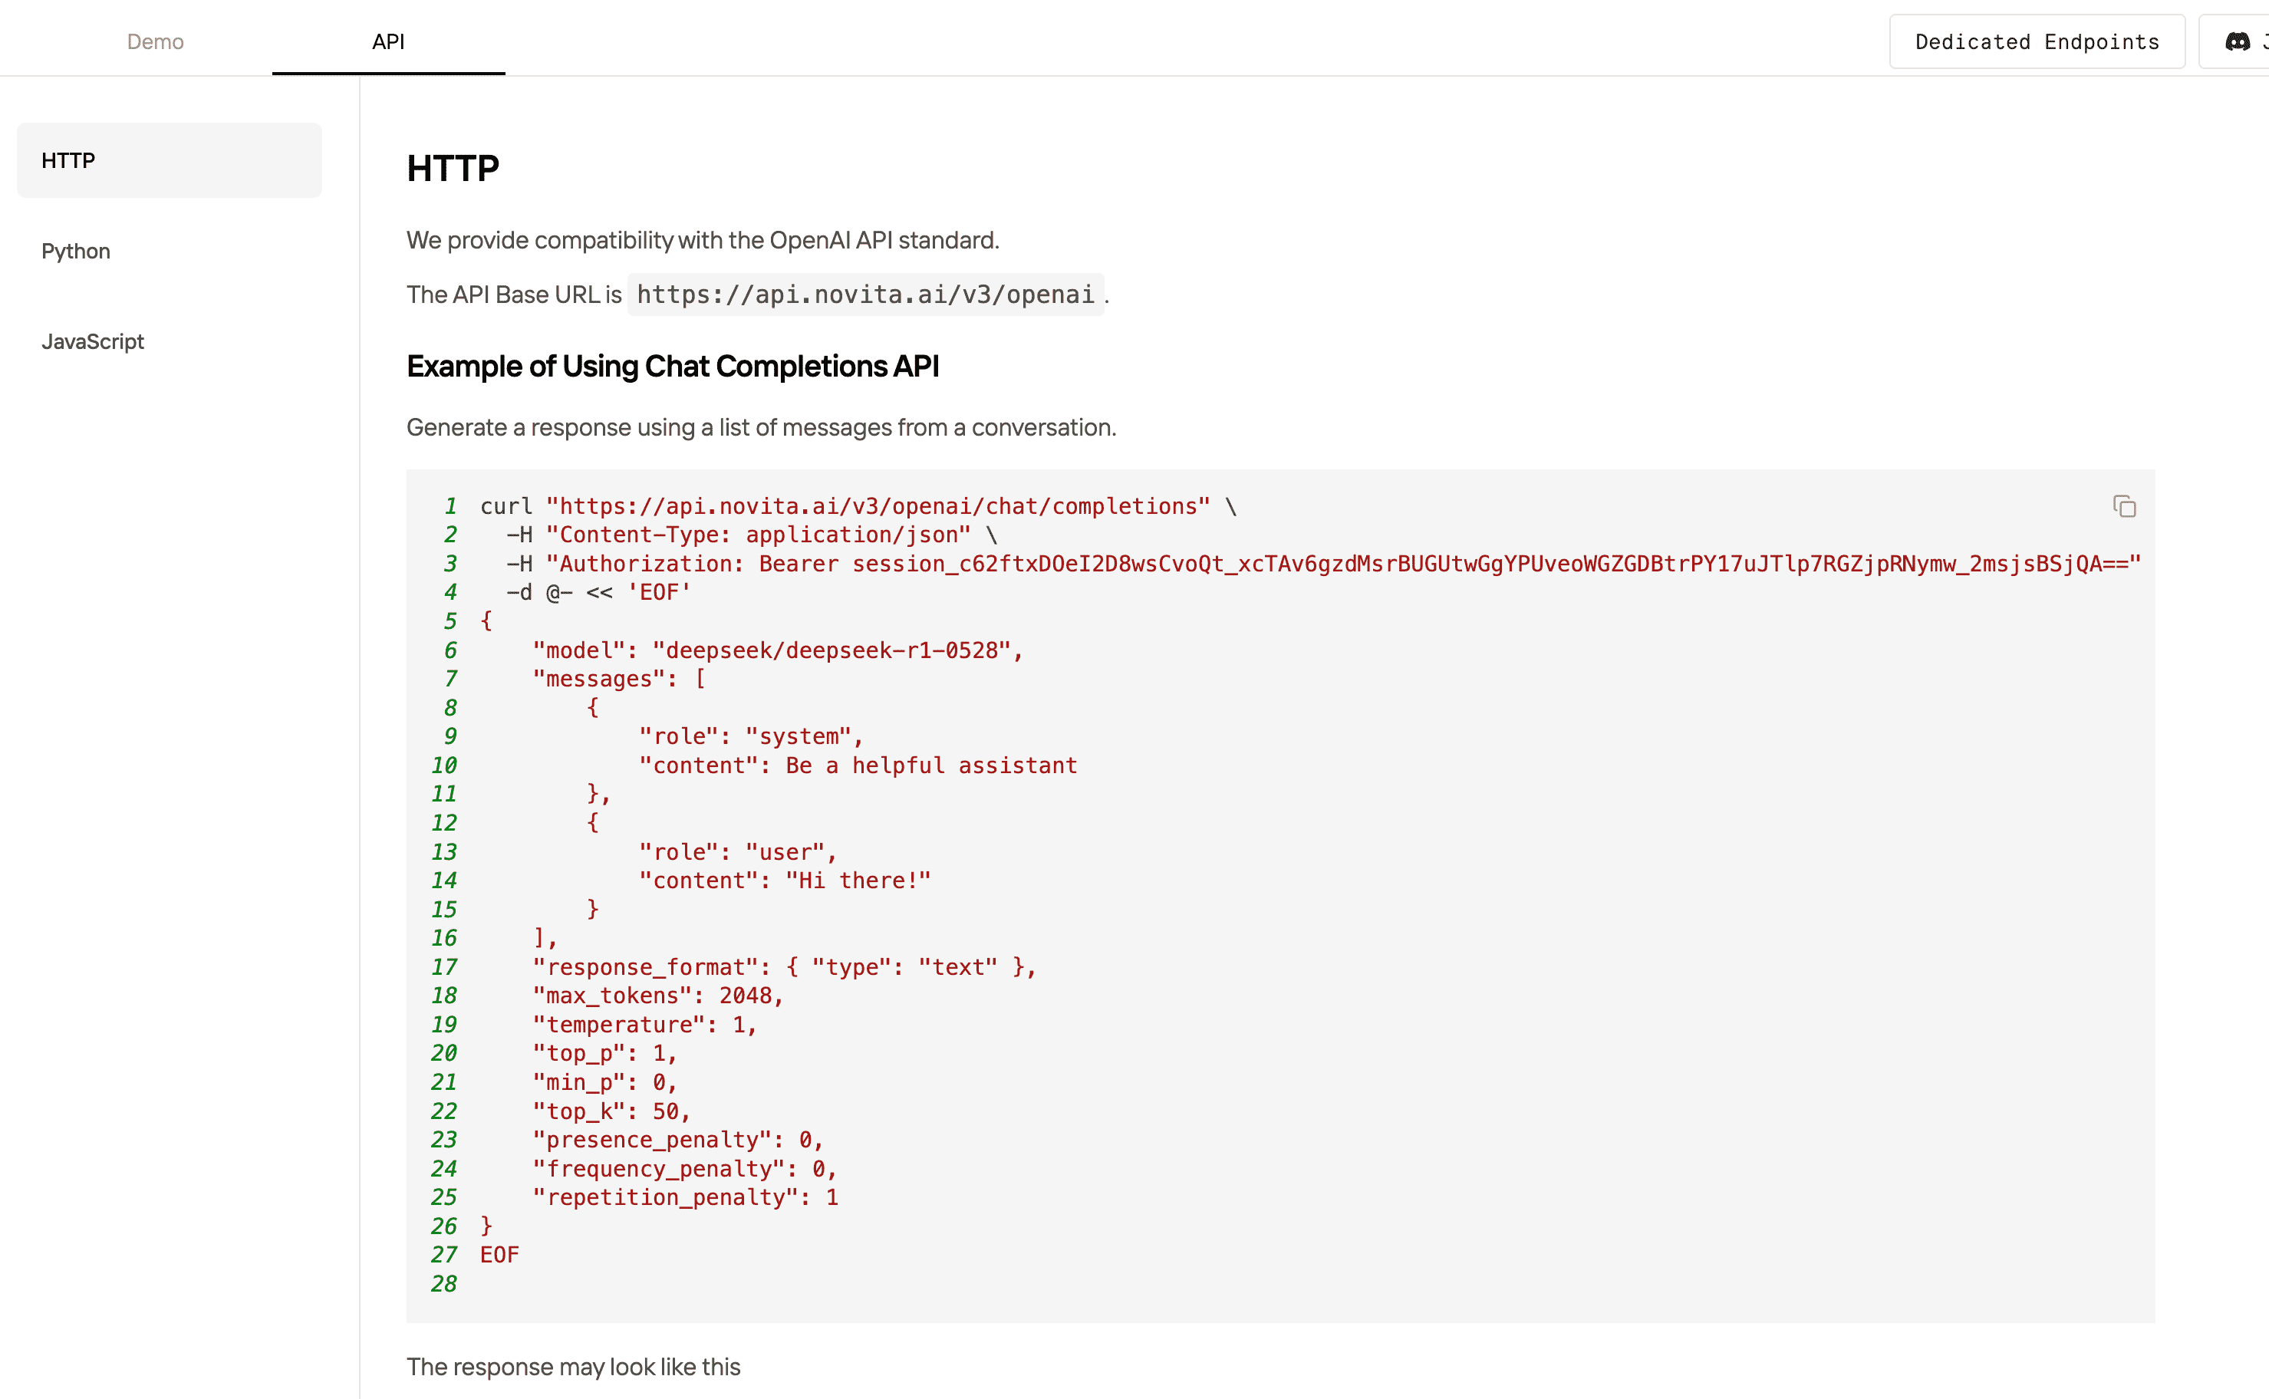This screenshot has height=1399, width=2269.
Task: Copy the curl code snippet
Action: click(x=2124, y=506)
